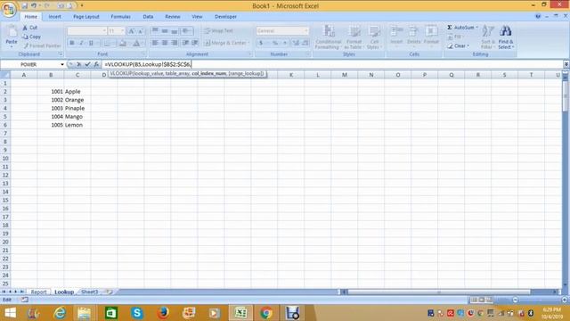Click the Format Painter brush
The height and width of the screenshot is (321, 570).
[42, 45]
